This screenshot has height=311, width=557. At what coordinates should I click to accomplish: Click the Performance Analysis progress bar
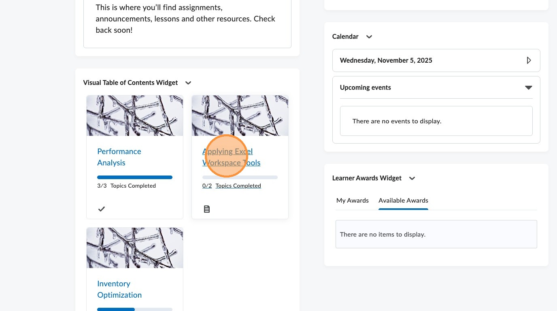(135, 178)
